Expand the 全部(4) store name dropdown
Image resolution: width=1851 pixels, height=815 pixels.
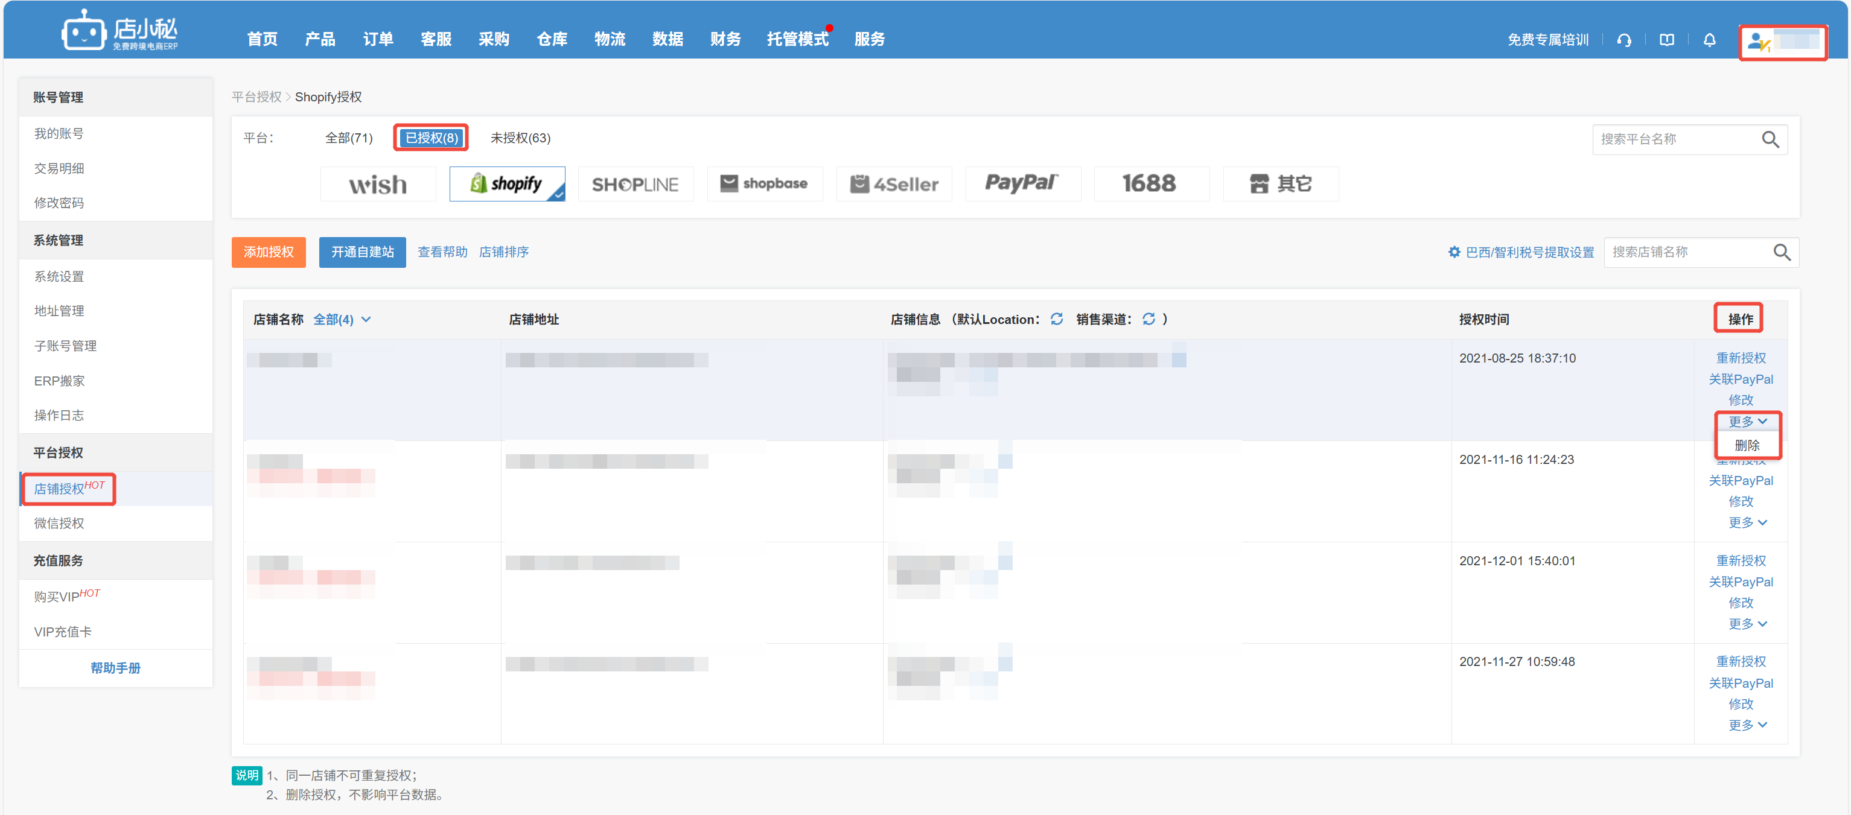(x=342, y=320)
